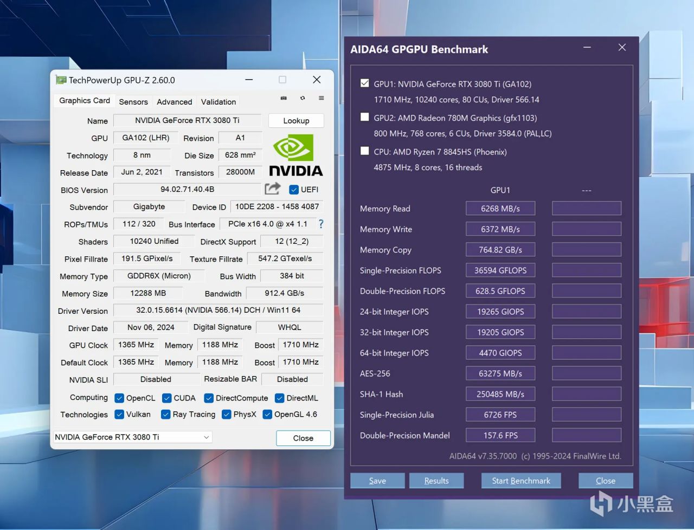Click the Memory Copy result 764.82 GB/s
The image size is (694, 530).
(x=500, y=250)
